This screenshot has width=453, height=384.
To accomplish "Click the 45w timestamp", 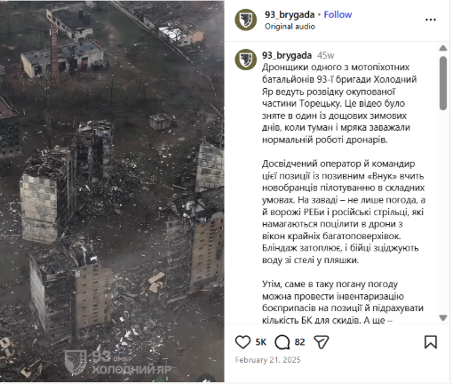I will click(x=325, y=55).
